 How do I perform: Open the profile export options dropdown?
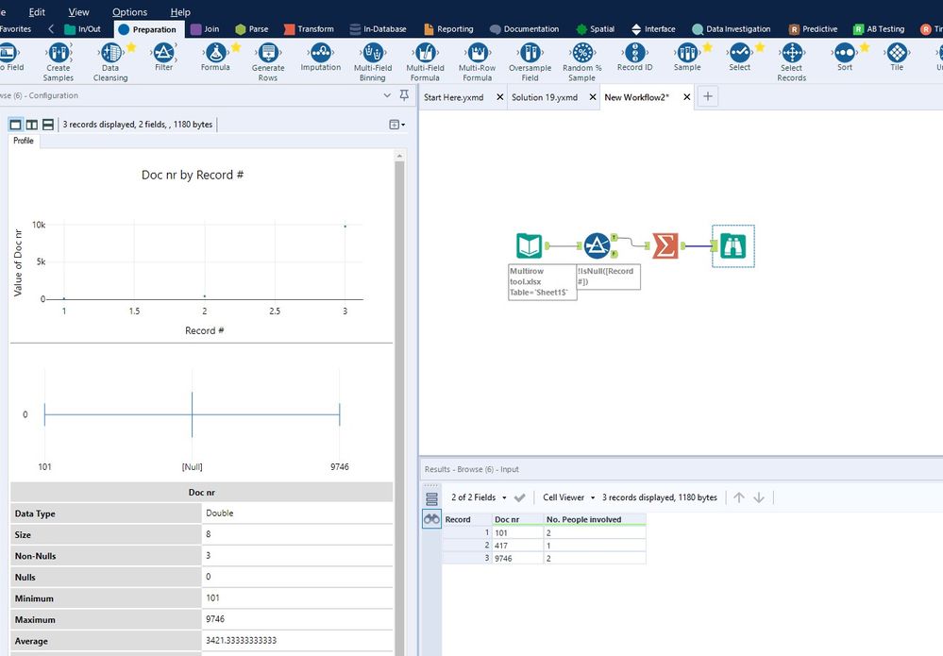coord(396,125)
